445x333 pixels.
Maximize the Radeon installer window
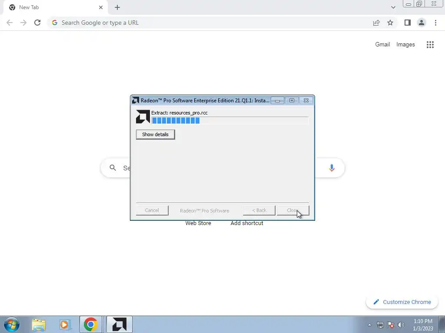292,101
